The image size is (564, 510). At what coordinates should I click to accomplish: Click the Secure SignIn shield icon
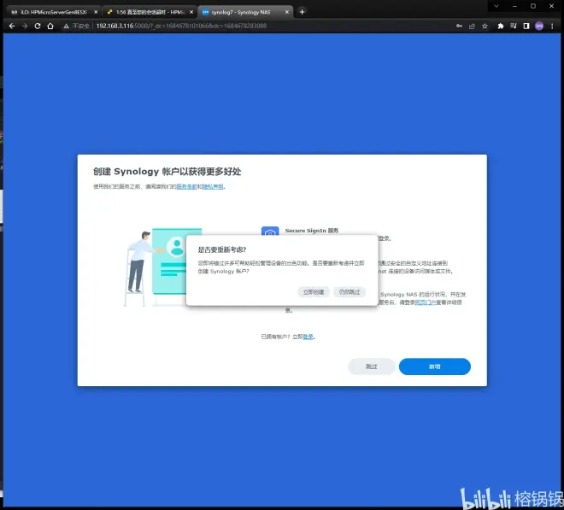pos(270,231)
